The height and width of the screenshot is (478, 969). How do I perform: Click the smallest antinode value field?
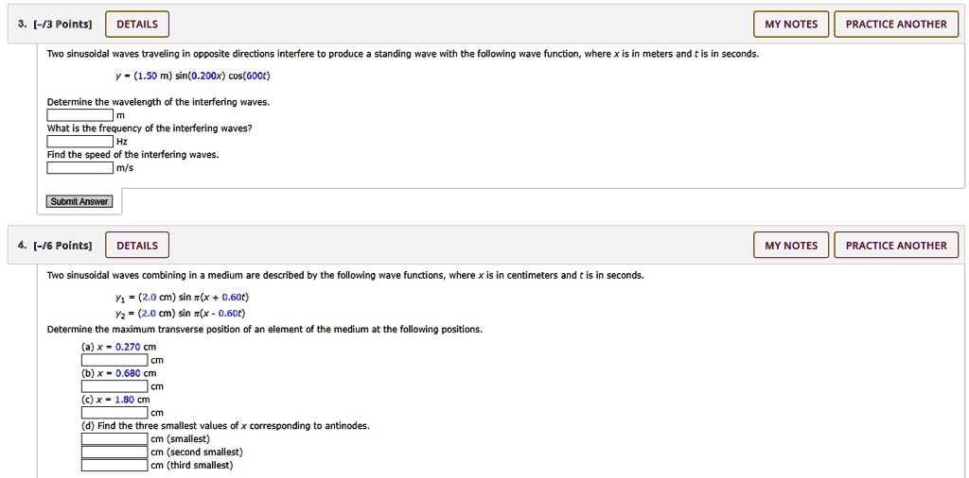[x=115, y=439]
